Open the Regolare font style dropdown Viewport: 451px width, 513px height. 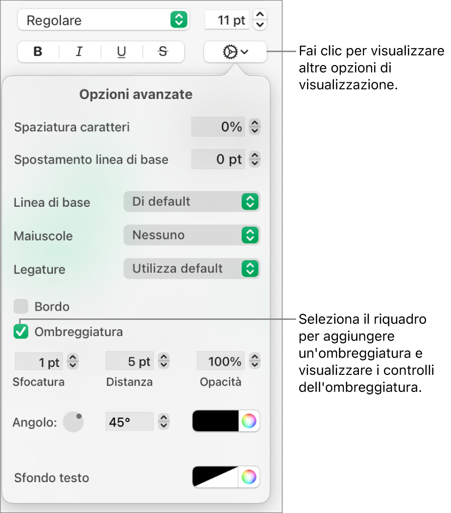click(x=103, y=20)
